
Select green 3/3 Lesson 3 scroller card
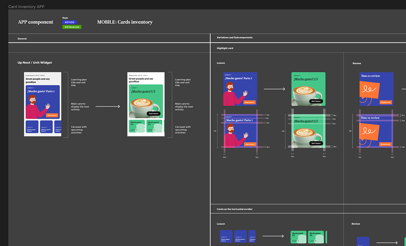click(x=316, y=237)
